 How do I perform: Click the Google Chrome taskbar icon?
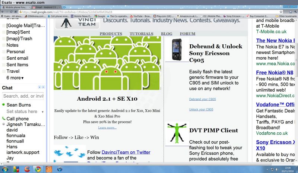38,169
